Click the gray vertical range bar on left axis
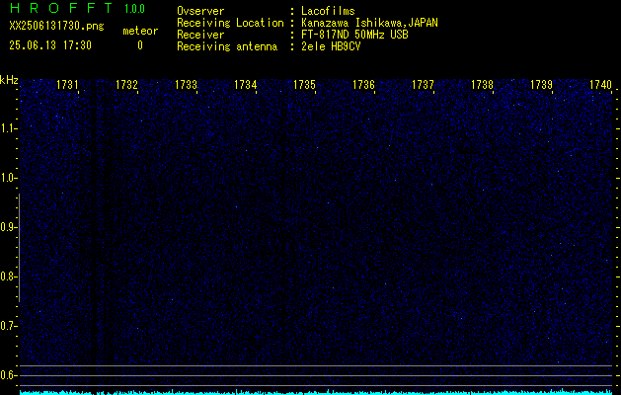Screen dimensions: 621x395 [x=19, y=248]
